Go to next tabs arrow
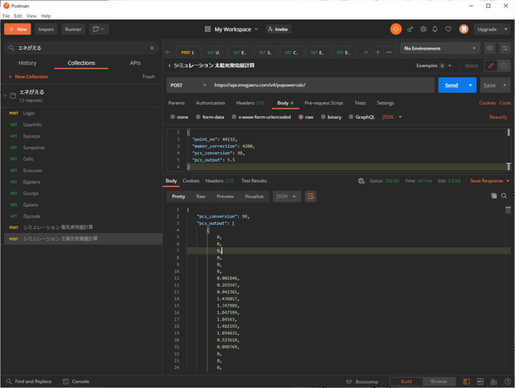515x388 pixels. tap(365, 52)
